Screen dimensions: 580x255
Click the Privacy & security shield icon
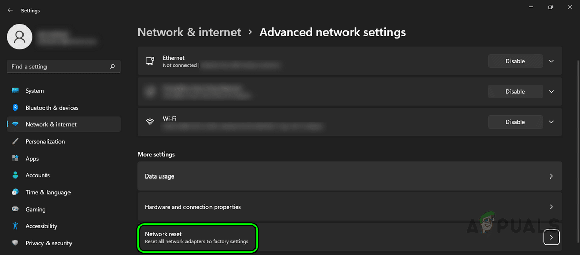coord(15,243)
